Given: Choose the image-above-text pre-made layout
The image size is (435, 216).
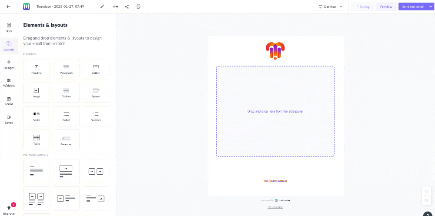Looking at the screenshot, I should click(66, 171).
